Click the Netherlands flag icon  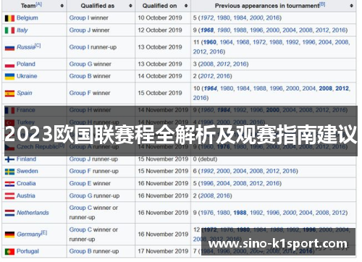point(9,213)
